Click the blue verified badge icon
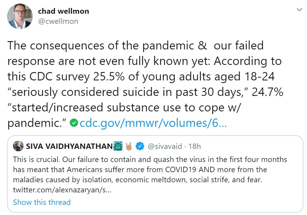Screen dimensions: 307x215 click(x=140, y=146)
